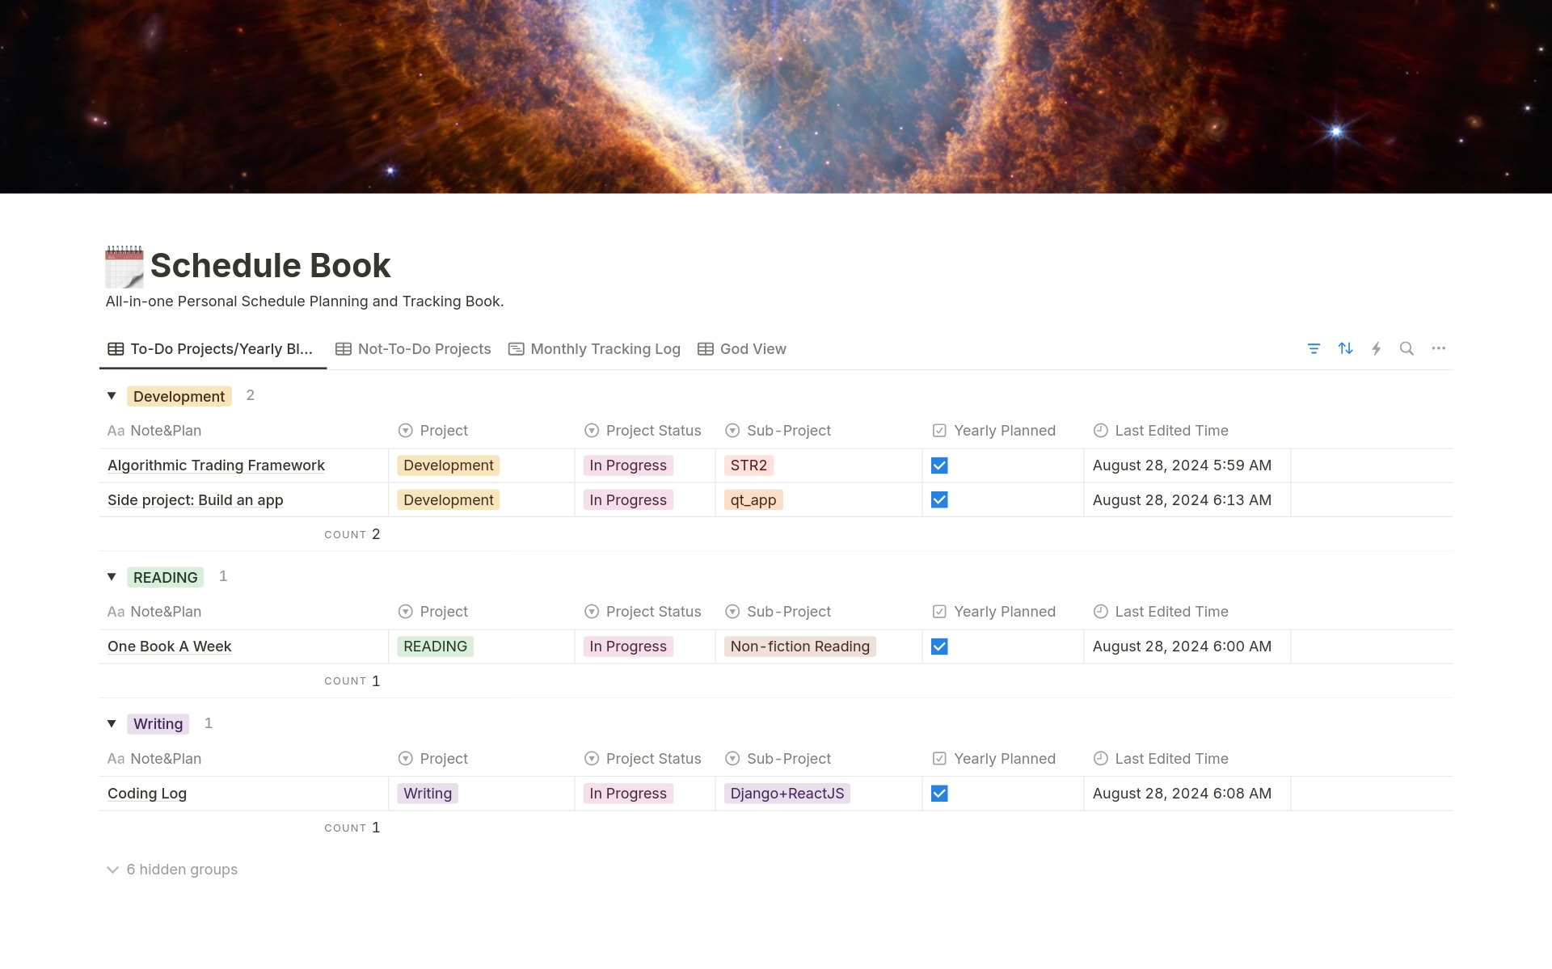Open the sort icon in the view toolbar
The image size is (1552, 969).
[x=1345, y=348]
